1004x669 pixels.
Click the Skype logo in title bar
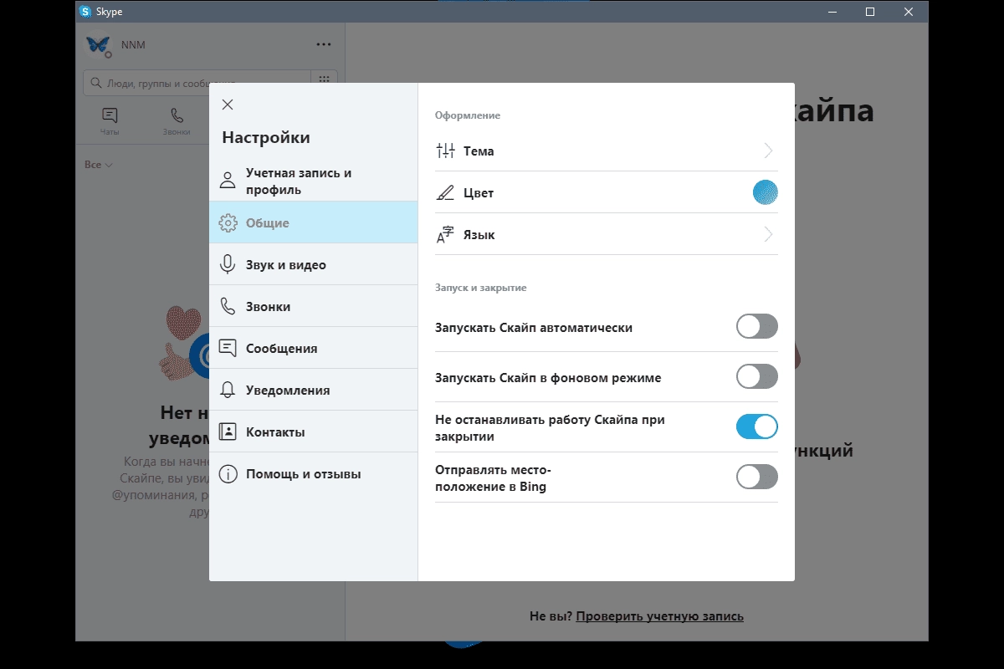point(85,12)
